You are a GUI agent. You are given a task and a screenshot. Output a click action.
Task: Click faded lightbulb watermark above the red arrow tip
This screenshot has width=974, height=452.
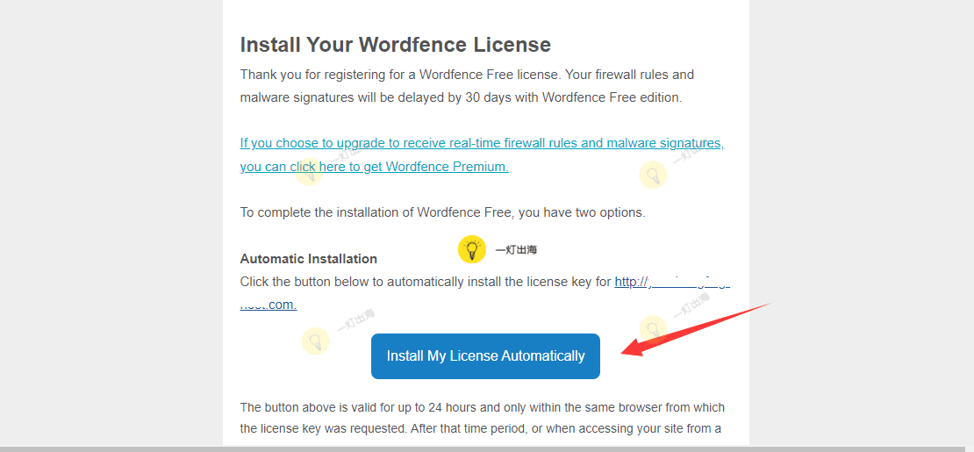coord(653,329)
